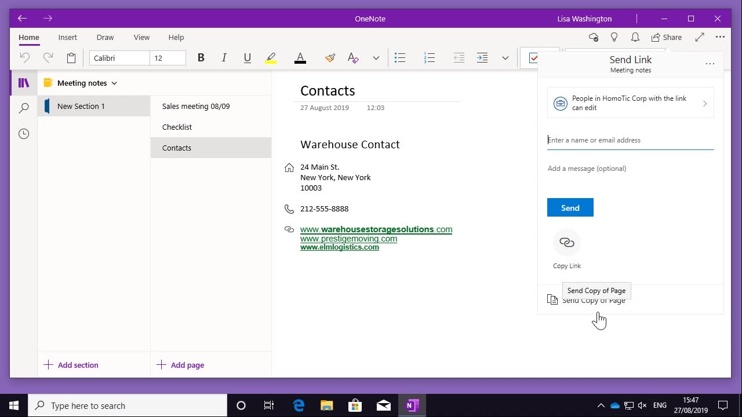This screenshot has height=417, width=742.
Task: Click the yellow text highlight color
Action: click(271, 58)
